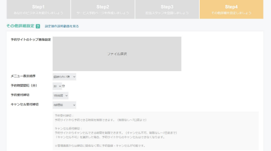Expand the メニュー表示順序 dropdown
271x151 pixels.
coord(64,77)
